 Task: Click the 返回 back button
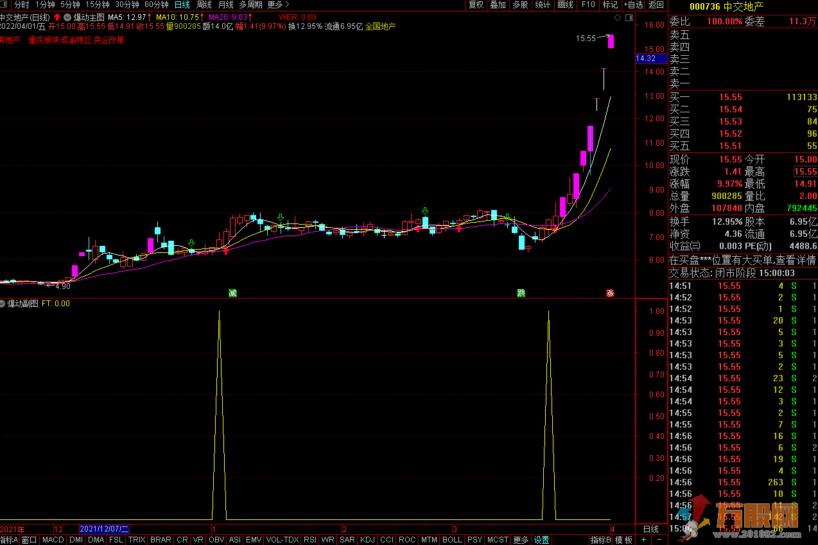pyautogui.click(x=656, y=4)
